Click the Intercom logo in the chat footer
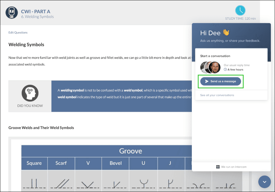Screen dimensions: 275x192 pyautogui.click(x=217, y=167)
